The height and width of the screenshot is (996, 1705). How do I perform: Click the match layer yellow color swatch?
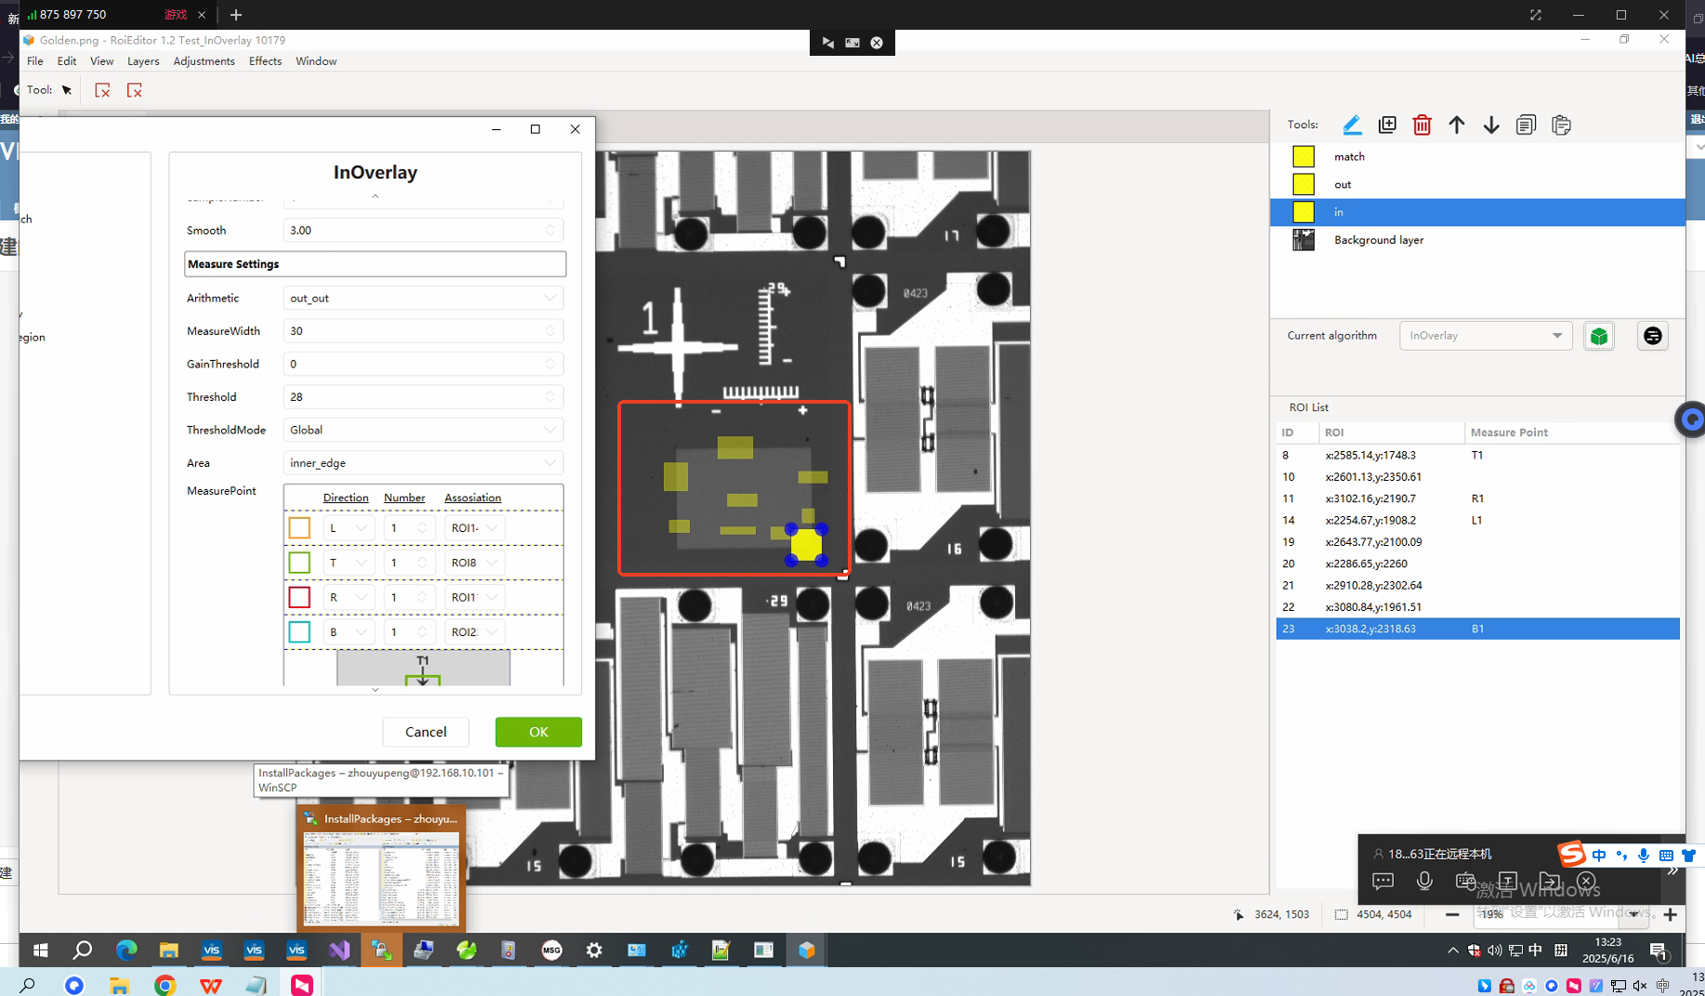pos(1303,156)
